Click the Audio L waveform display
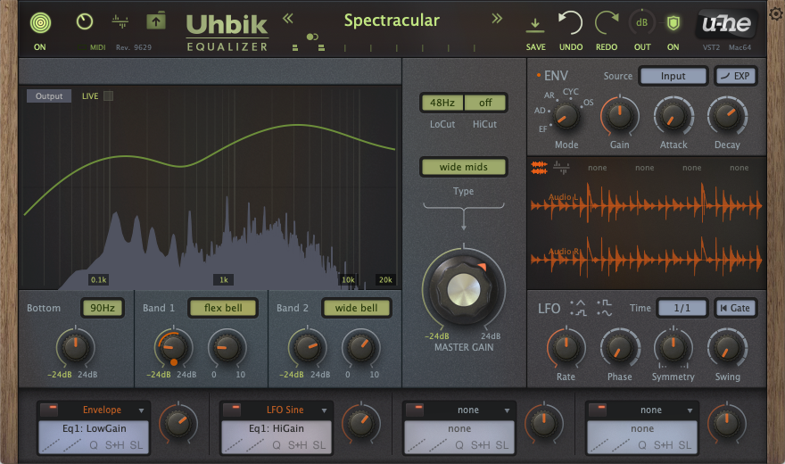 click(x=647, y=203)
